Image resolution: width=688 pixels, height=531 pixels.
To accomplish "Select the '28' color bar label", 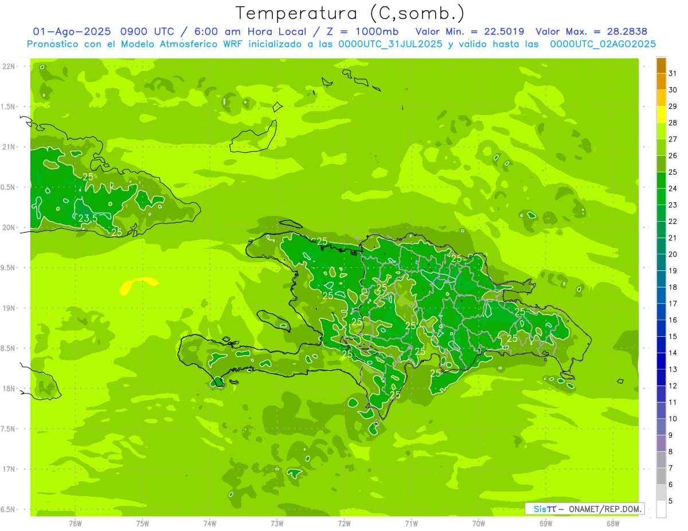I will coord(673,123).
